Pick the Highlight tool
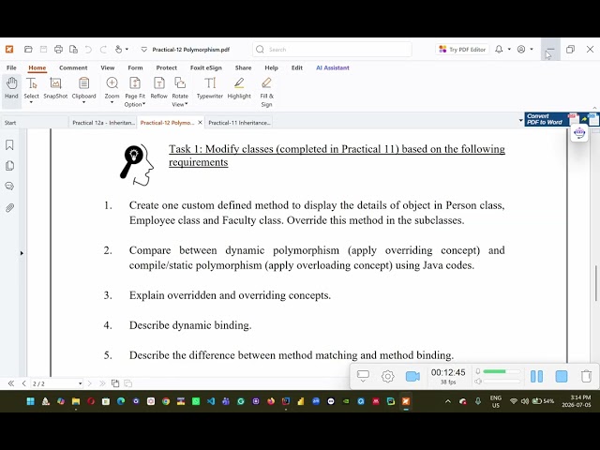The width and height of the screenshot is (600, 450). click(239, 88)
